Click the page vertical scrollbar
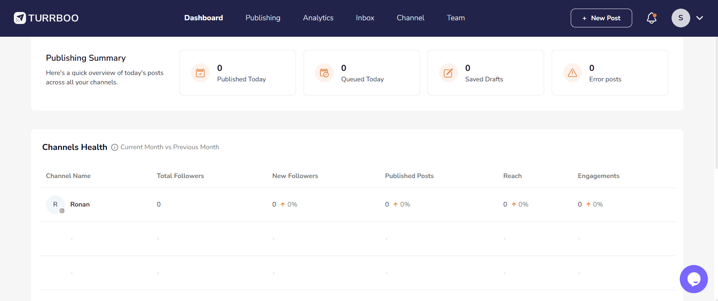Image resolution: width=718 pixels, height=301 pixels. pyautogui.click(x=716, y=103)
